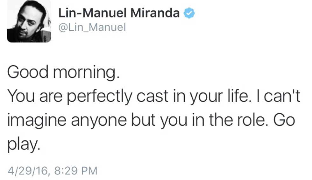Image resolution: width=312 pixels, height=180 pixels.
Task: Open the black-and-white profile photo
Action: pyautogui.click(x=29, y=21)
